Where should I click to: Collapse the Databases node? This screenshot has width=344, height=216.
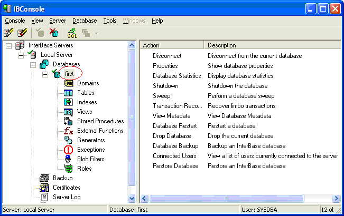pyautogui.click(x=33, y=65)
